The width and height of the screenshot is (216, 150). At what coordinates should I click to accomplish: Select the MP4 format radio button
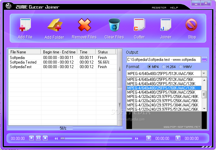149,67
